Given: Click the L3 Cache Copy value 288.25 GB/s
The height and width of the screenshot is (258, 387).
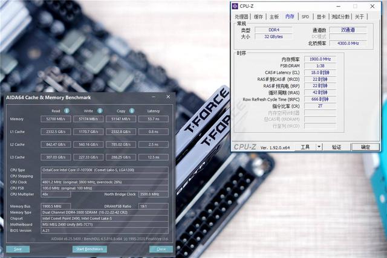Looking at the screenshot, I should [121, 157].
